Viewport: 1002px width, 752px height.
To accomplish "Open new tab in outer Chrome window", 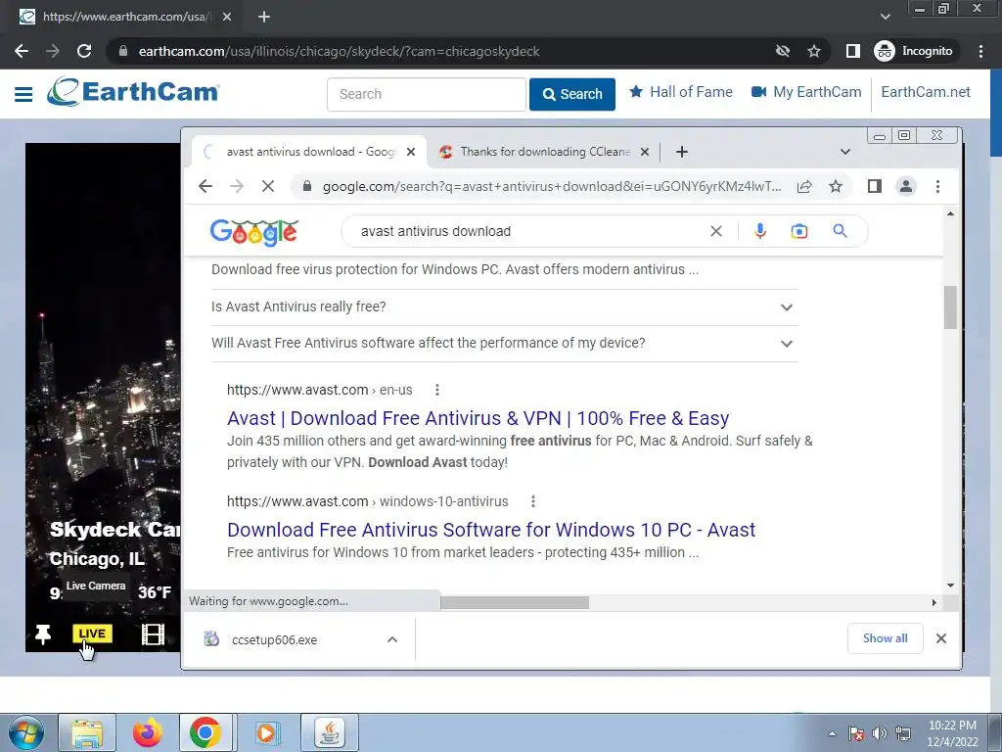I will click(x=264, y=17).
